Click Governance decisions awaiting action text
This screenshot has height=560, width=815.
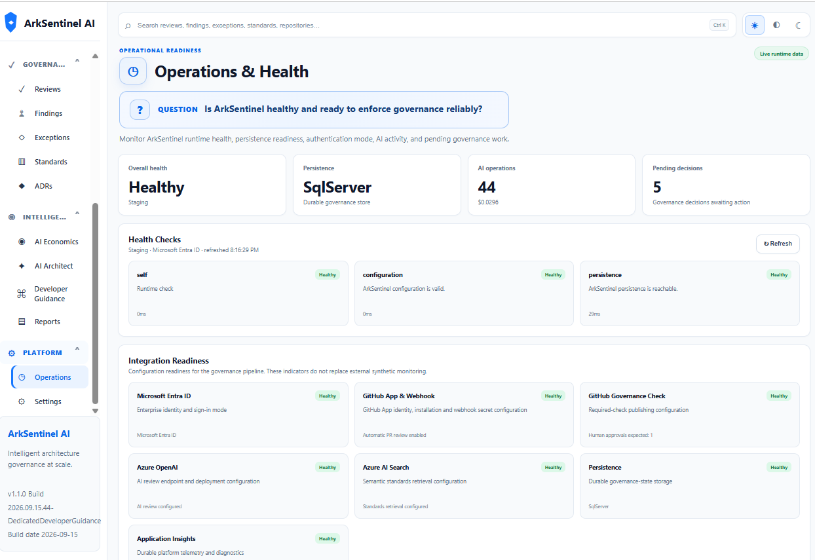tap(702, 202)
